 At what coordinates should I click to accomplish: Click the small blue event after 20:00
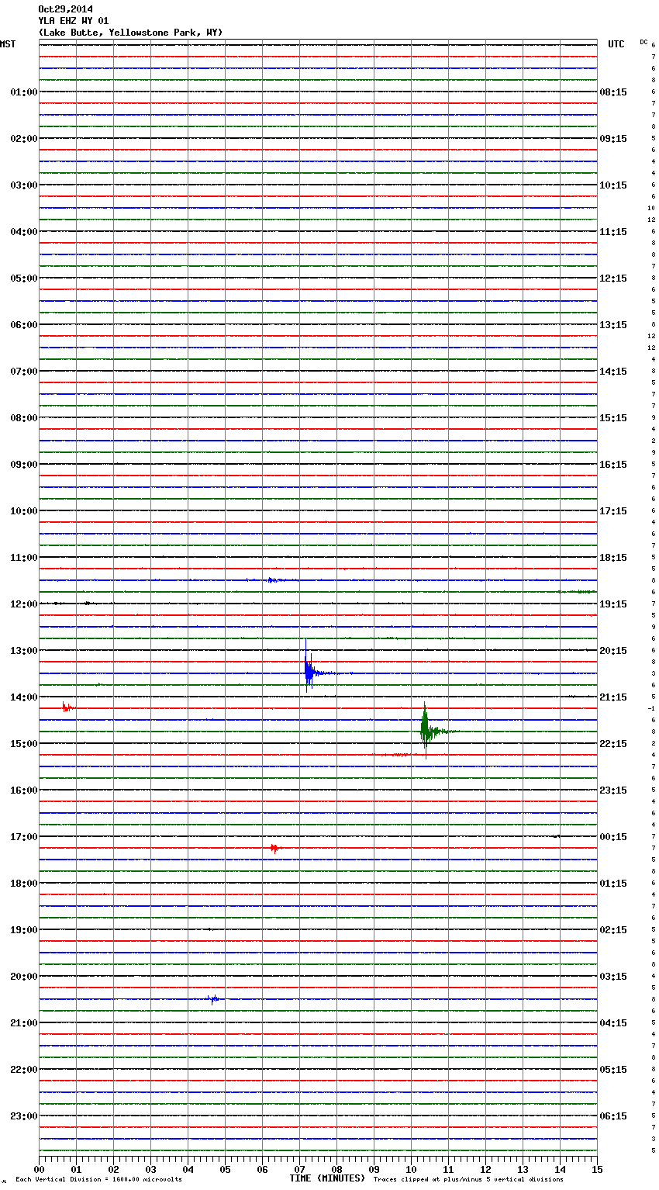(213, 999)
